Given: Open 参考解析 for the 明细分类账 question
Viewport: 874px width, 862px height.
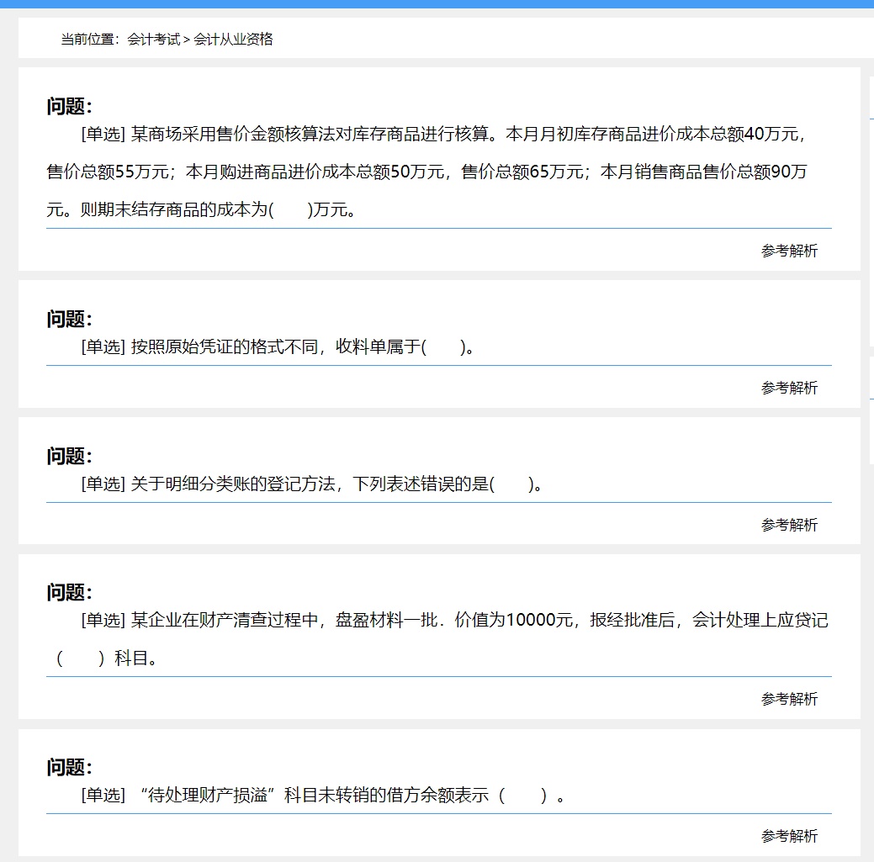Looking at the screenshot, I should 788,525.
